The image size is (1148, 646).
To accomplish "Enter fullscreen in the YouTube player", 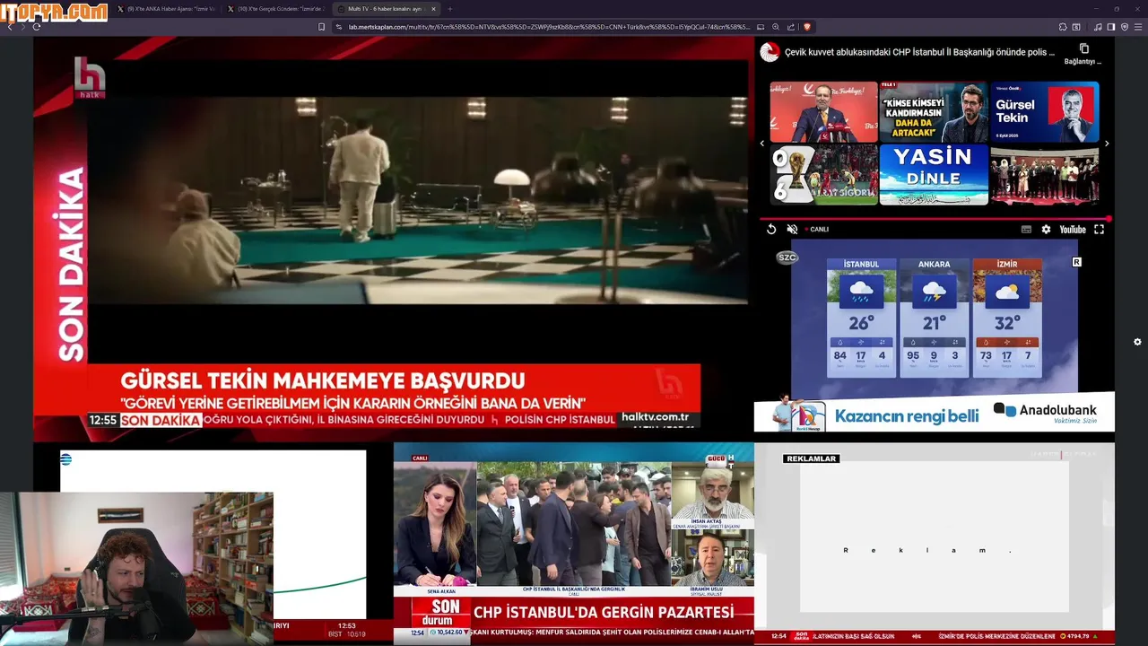I will (x=1099, y=230).
